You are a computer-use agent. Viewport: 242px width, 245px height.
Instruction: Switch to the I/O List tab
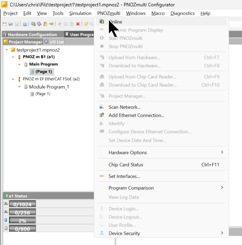(54, 42)
